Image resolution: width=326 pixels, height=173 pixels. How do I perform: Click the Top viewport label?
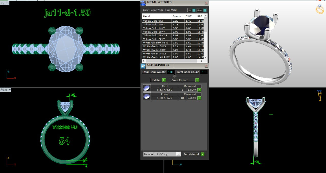(3, 3)
